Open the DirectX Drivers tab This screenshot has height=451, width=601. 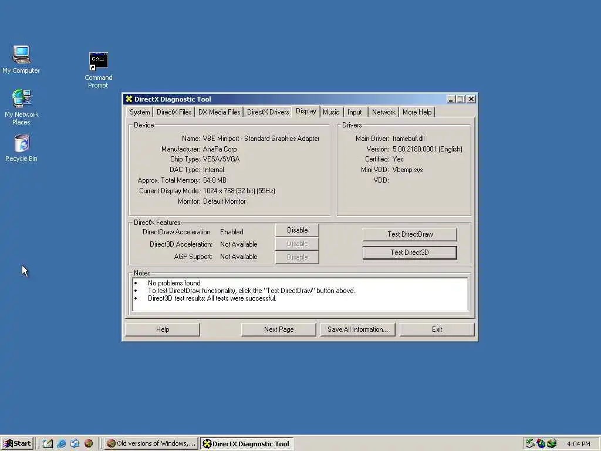click(268, 112)
